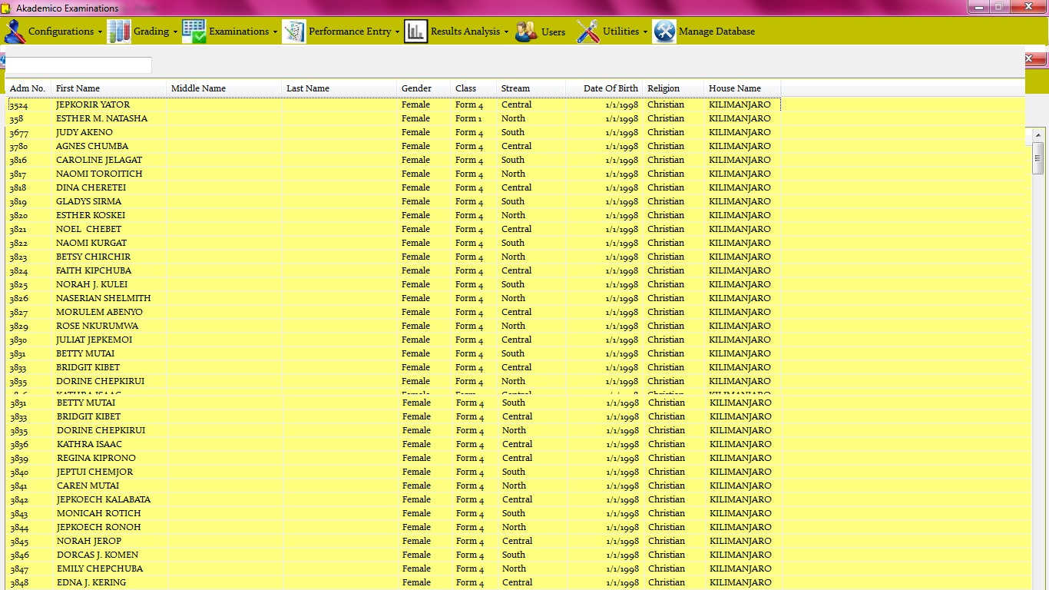The width and height of the screenshot is (1049, 590).
Task: Open Utilities via the tools icon
Action: (587, 31)
